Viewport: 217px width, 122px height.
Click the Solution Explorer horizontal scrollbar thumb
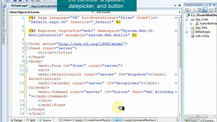click(198, 116)
